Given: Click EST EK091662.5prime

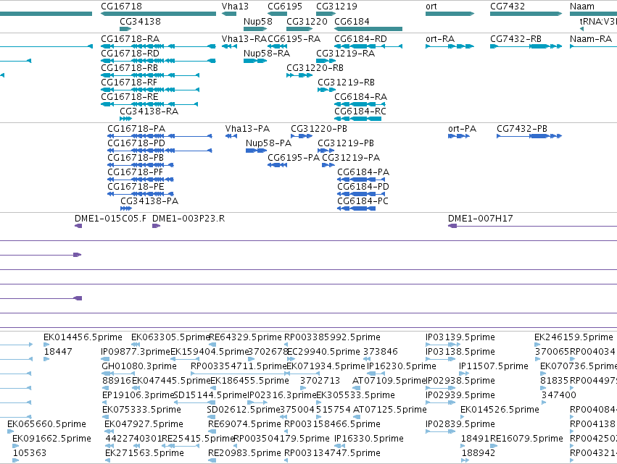Looking at the screenshot, I should coord(52,439).
